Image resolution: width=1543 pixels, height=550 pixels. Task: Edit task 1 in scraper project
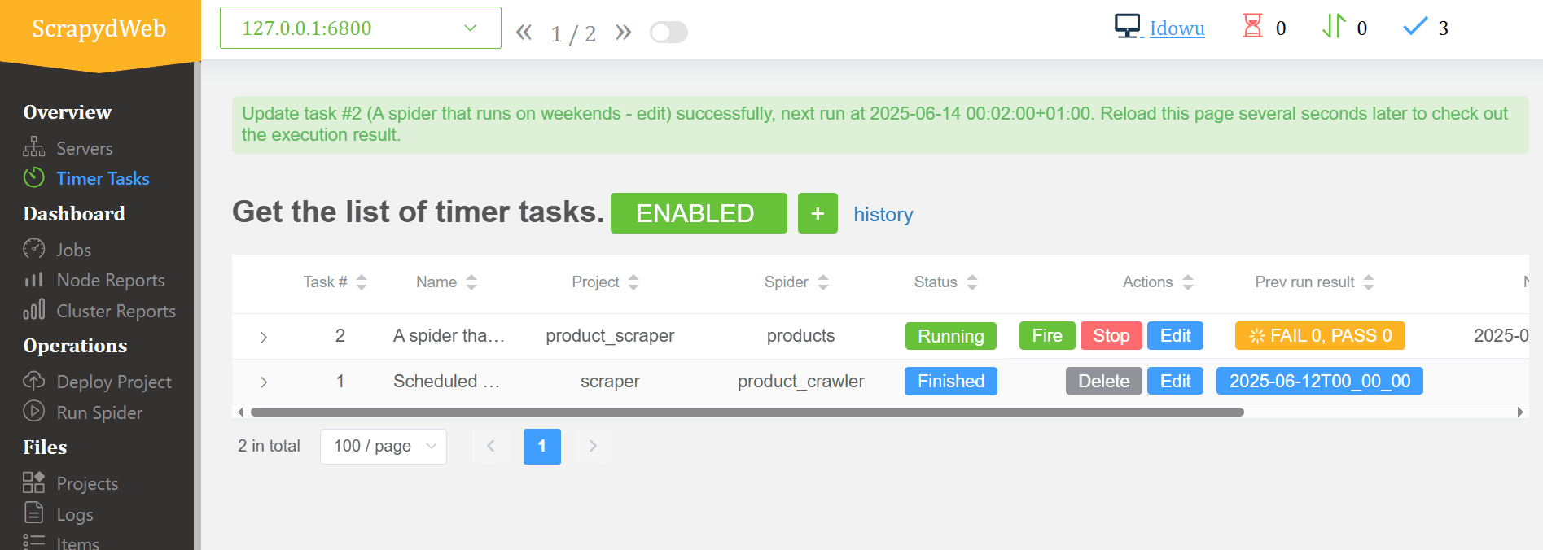tap(1175, 381)
